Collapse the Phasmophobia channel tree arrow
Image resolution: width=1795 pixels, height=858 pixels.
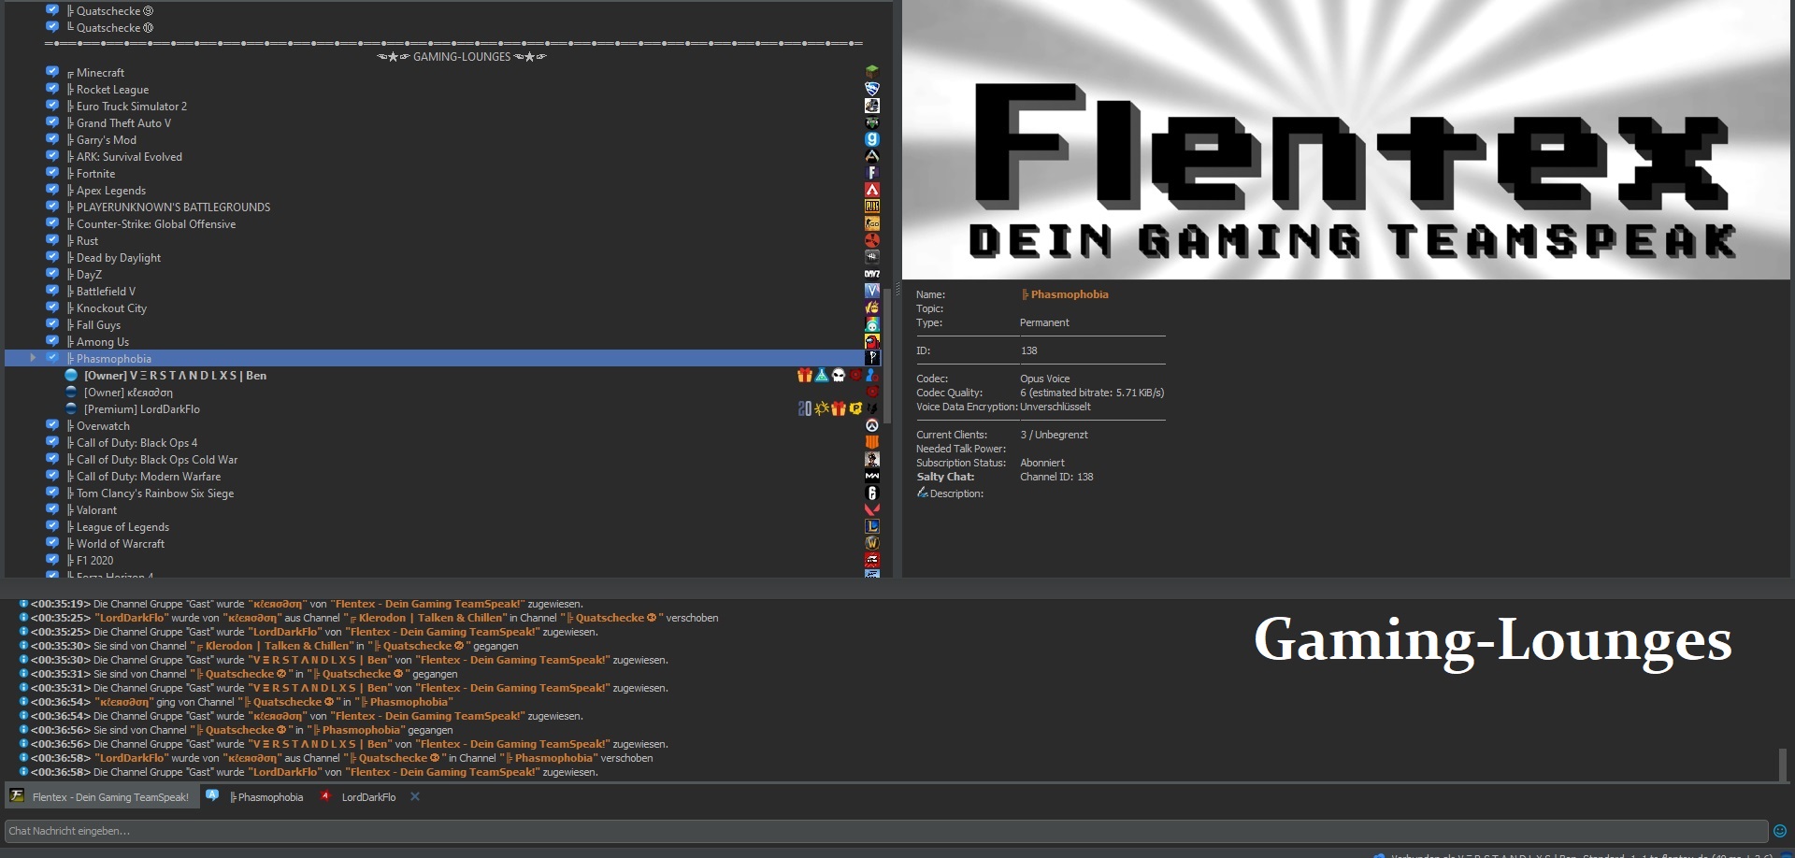click(x=33, y=358)
